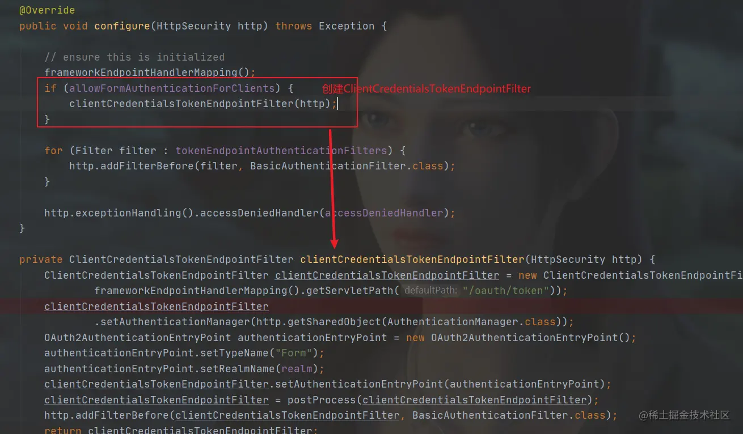Click exceptionHandling() method call
The width and height of the screenshot is (743, 434).
click(134, 213)
